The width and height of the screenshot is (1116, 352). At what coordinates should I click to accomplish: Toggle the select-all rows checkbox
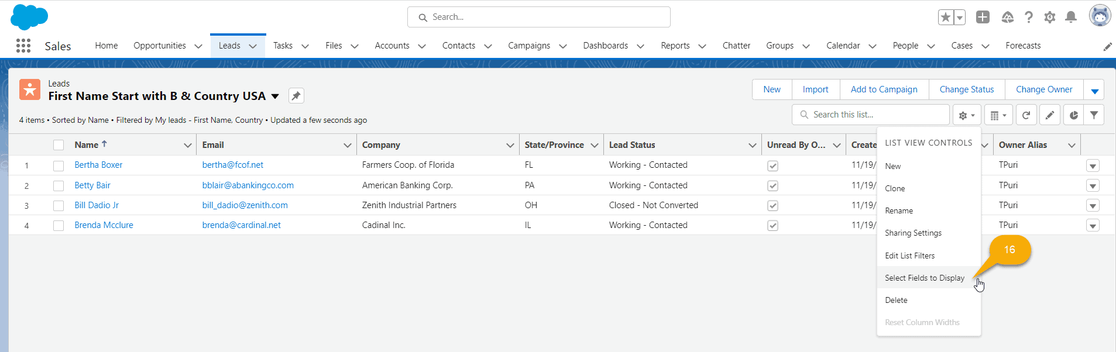(x=59, y=145)
